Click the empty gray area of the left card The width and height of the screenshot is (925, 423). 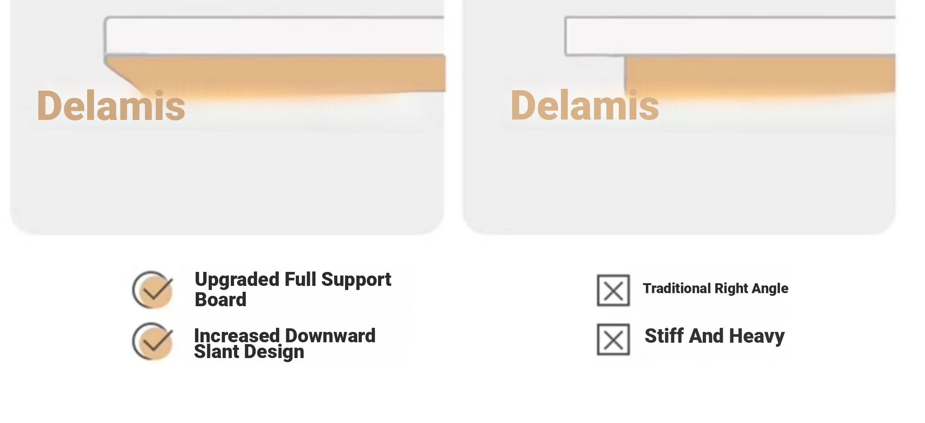point(227,180)
